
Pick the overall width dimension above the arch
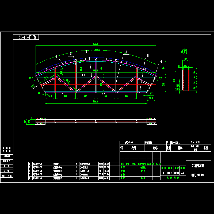(96, 44)
